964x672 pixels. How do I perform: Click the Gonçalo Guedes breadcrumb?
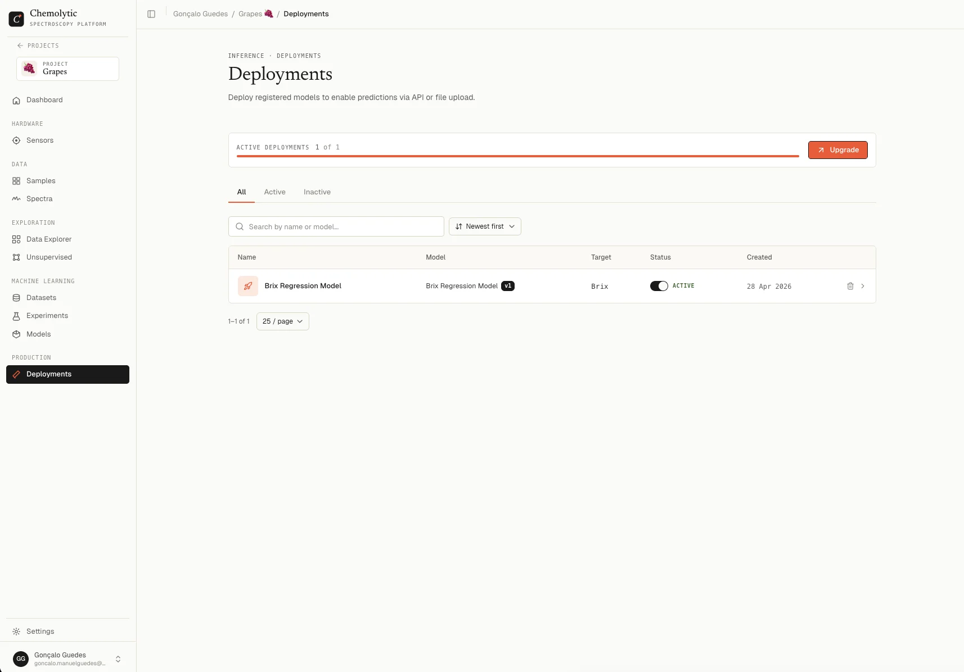point(200,14)
